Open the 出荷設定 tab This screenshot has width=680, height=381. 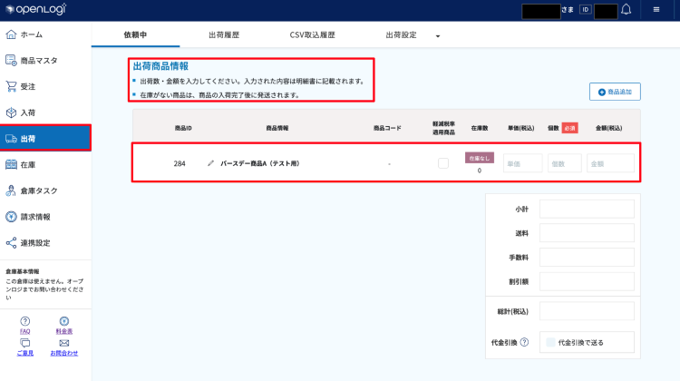[x=401, y=34]
